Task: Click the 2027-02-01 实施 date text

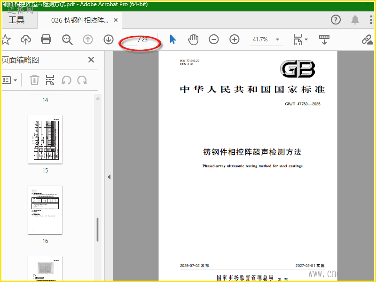Action: [x=310, y=266]
